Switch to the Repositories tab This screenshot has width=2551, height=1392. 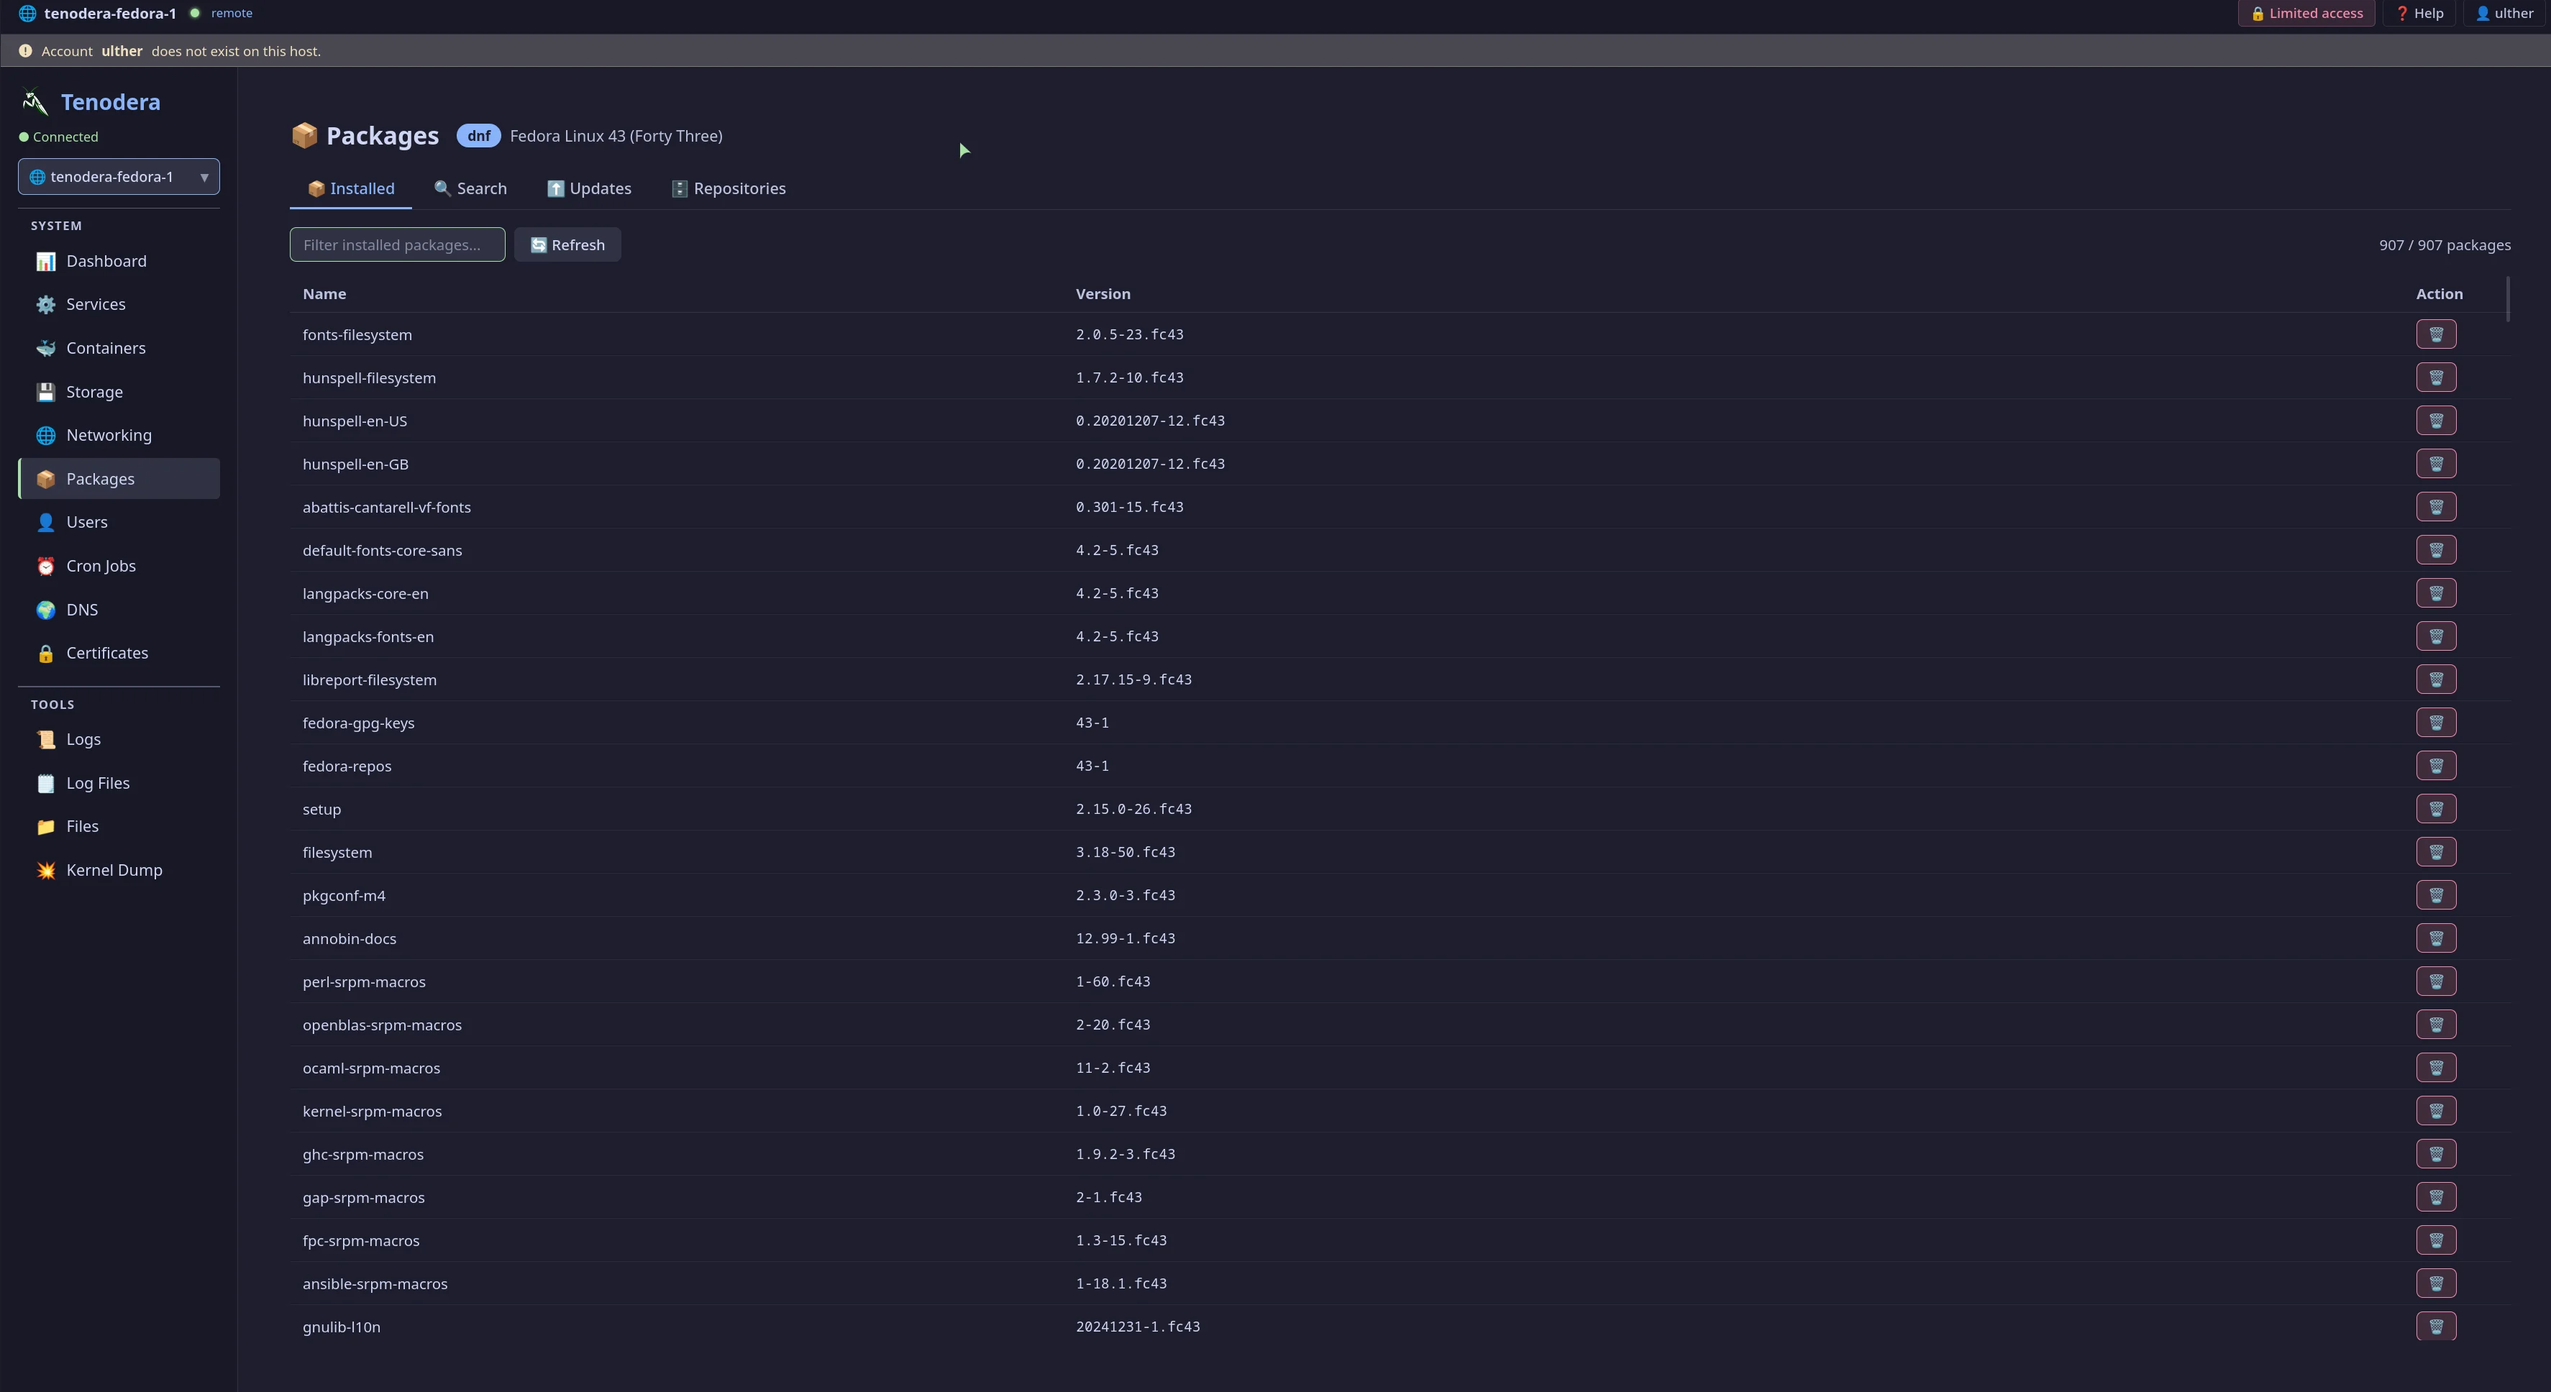(729, 189)
